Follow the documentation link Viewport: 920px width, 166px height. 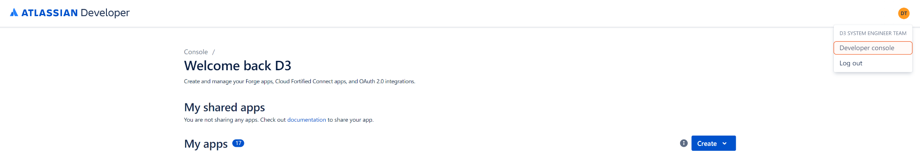(x=306, y=120)
